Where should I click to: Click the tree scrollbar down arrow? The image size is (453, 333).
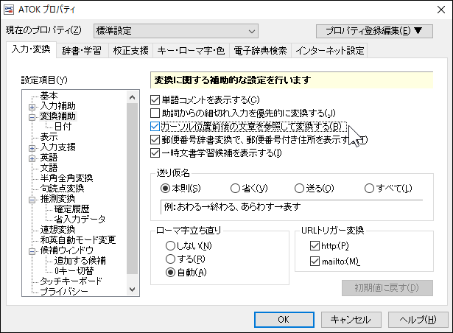point(133,290)
